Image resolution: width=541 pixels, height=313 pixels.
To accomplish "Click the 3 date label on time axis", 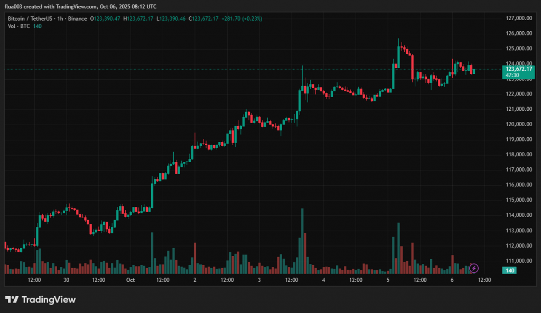I will (x=259, y=280).
